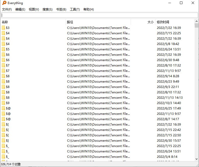Image resolution: width=199 pixels, height=167 pixels.
Task: Open the 帮助(H) menu
Action: point(89,9)
